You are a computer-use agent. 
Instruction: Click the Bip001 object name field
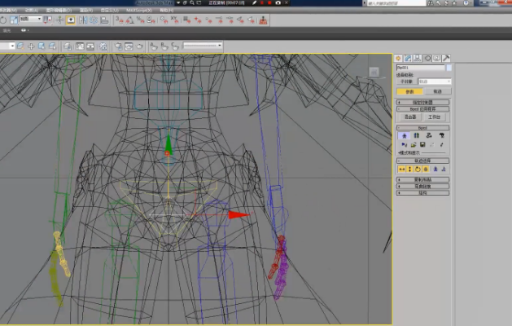click(x=420, y=68)
